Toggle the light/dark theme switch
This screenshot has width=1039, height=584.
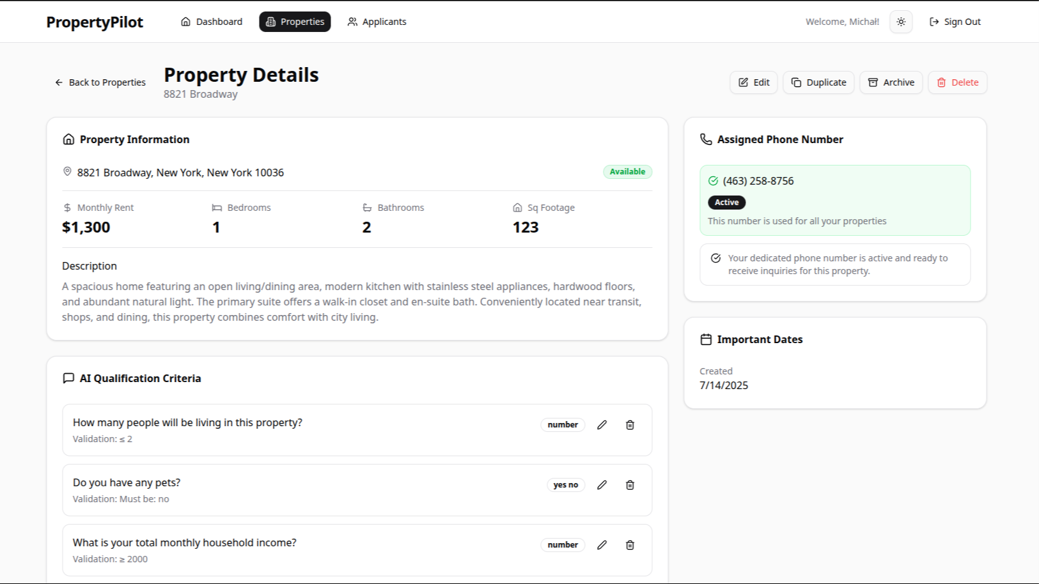tap(901, 21)
